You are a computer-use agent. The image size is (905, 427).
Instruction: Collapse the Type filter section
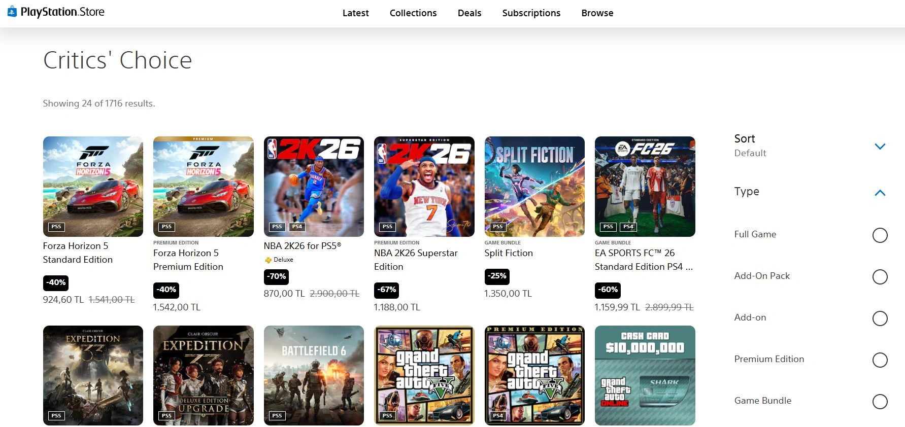pos(880,193)
